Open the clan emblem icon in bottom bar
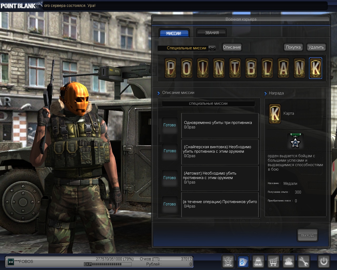This screenshot has width=337, height=270. (228, 262)
